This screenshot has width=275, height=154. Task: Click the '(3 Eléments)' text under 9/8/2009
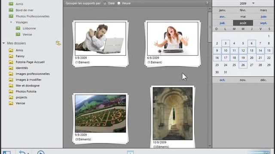coord(83,139)
